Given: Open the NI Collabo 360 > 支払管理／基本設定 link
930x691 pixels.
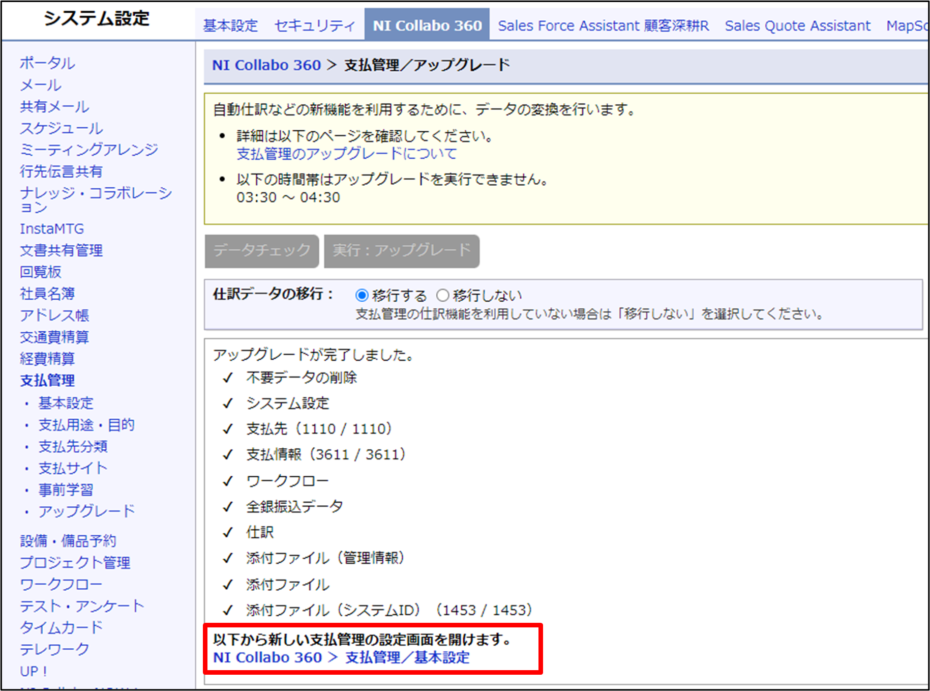Looking at the screenshot, I should (x=341, y=657).
